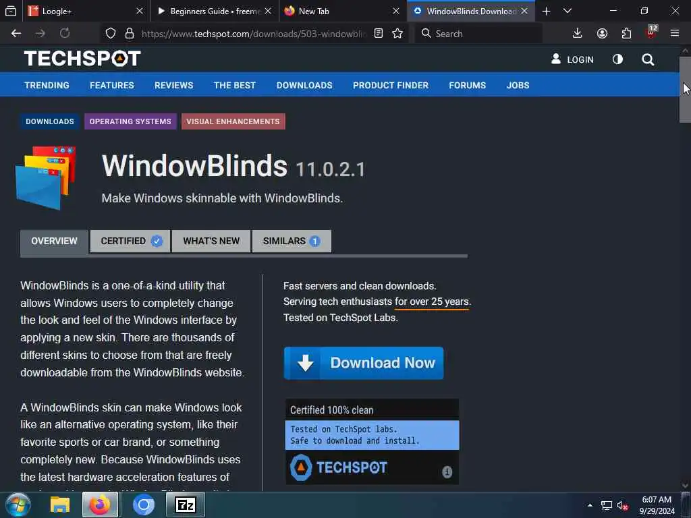Show hidden tray icons arrow

(590, 505)
